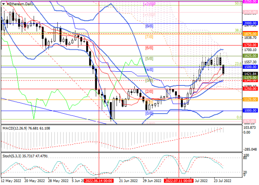Click the [6/8] Murrey level label
Viewport: 259px width, 185px height.
tap(149, 48)
